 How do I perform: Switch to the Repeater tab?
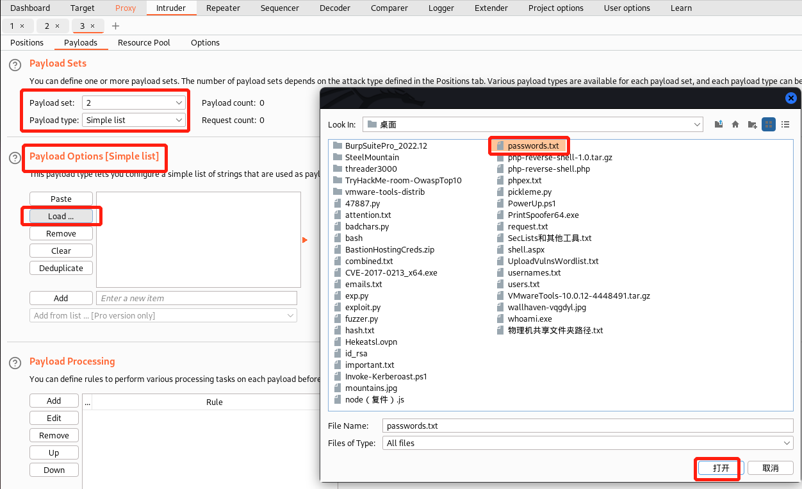(x=223, y=8)
